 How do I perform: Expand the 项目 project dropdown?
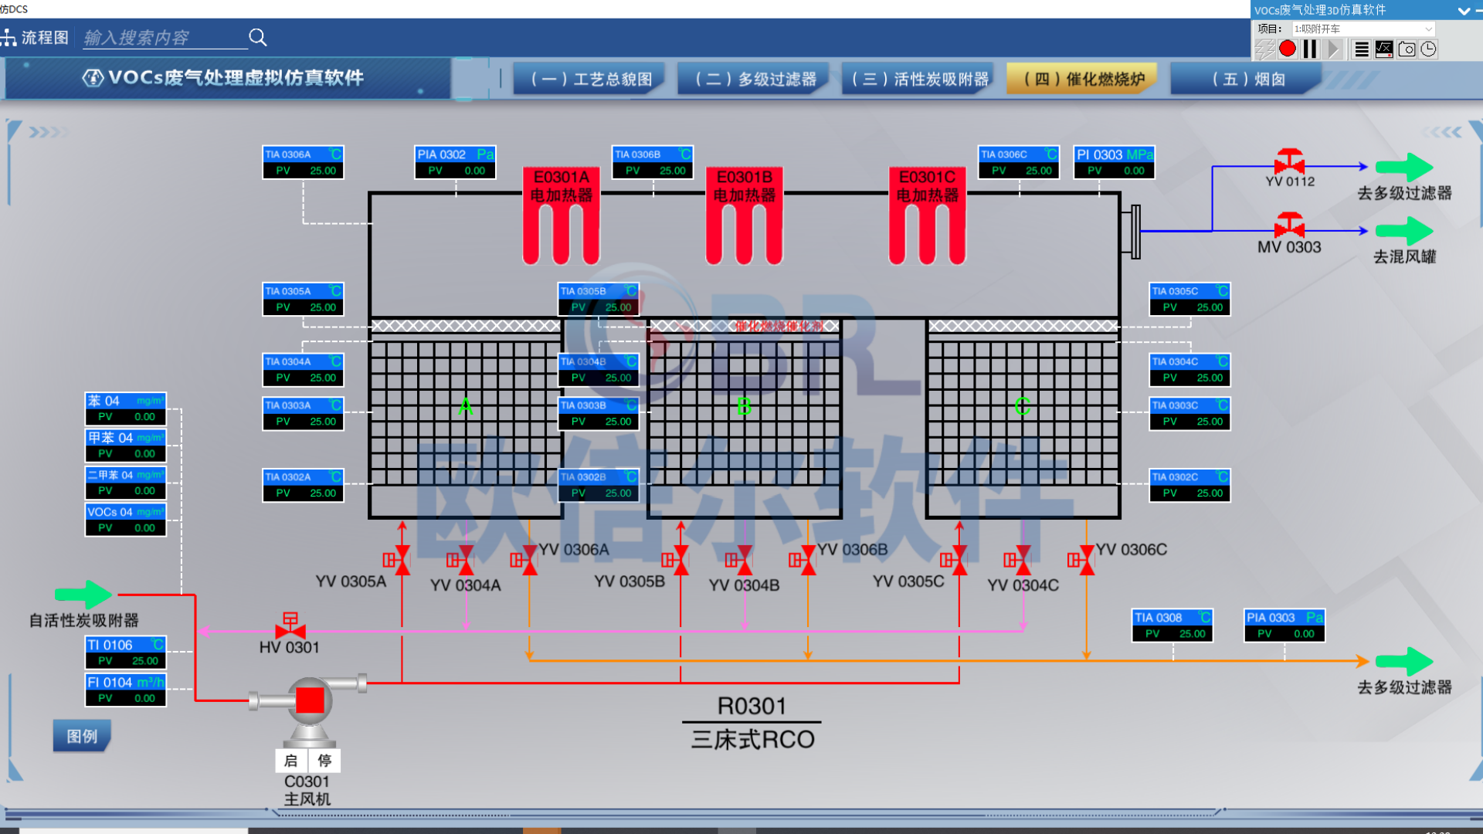pos(1428,29)
